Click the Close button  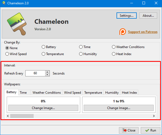[129, 130]
